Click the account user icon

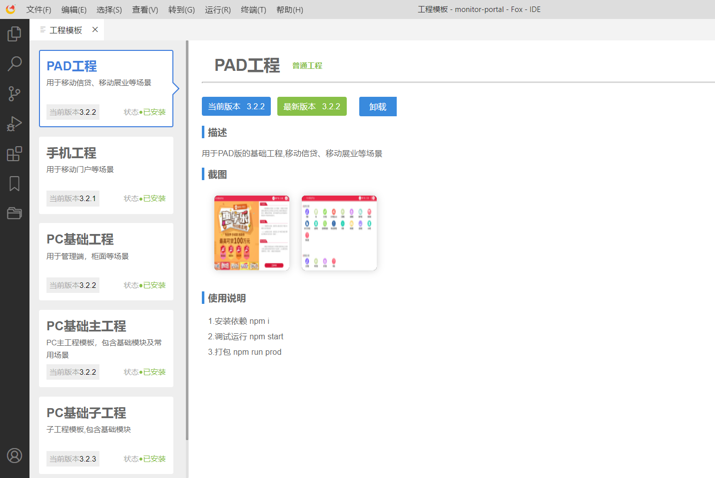click(14, 456)
